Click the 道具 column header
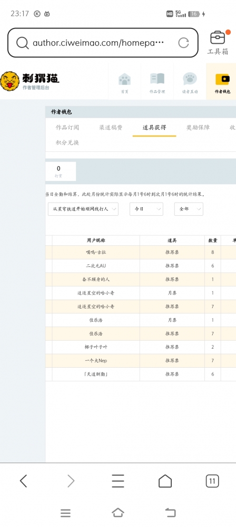The height and width of the screenshot is (527, 236). click(172, 241)
